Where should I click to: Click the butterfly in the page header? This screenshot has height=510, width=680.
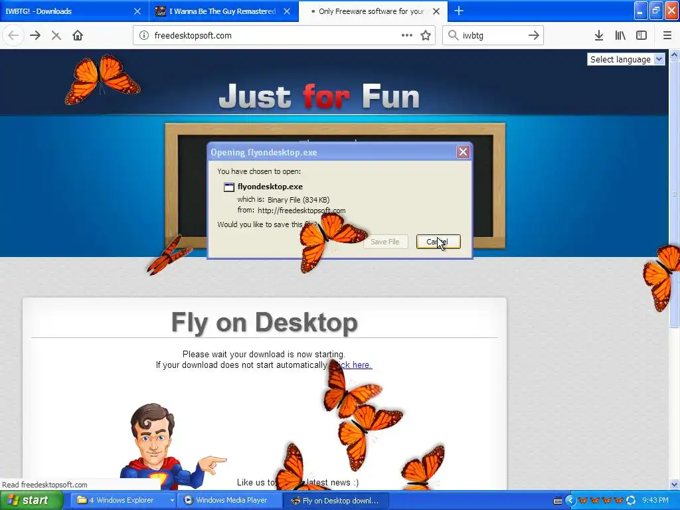coord(102,79)
